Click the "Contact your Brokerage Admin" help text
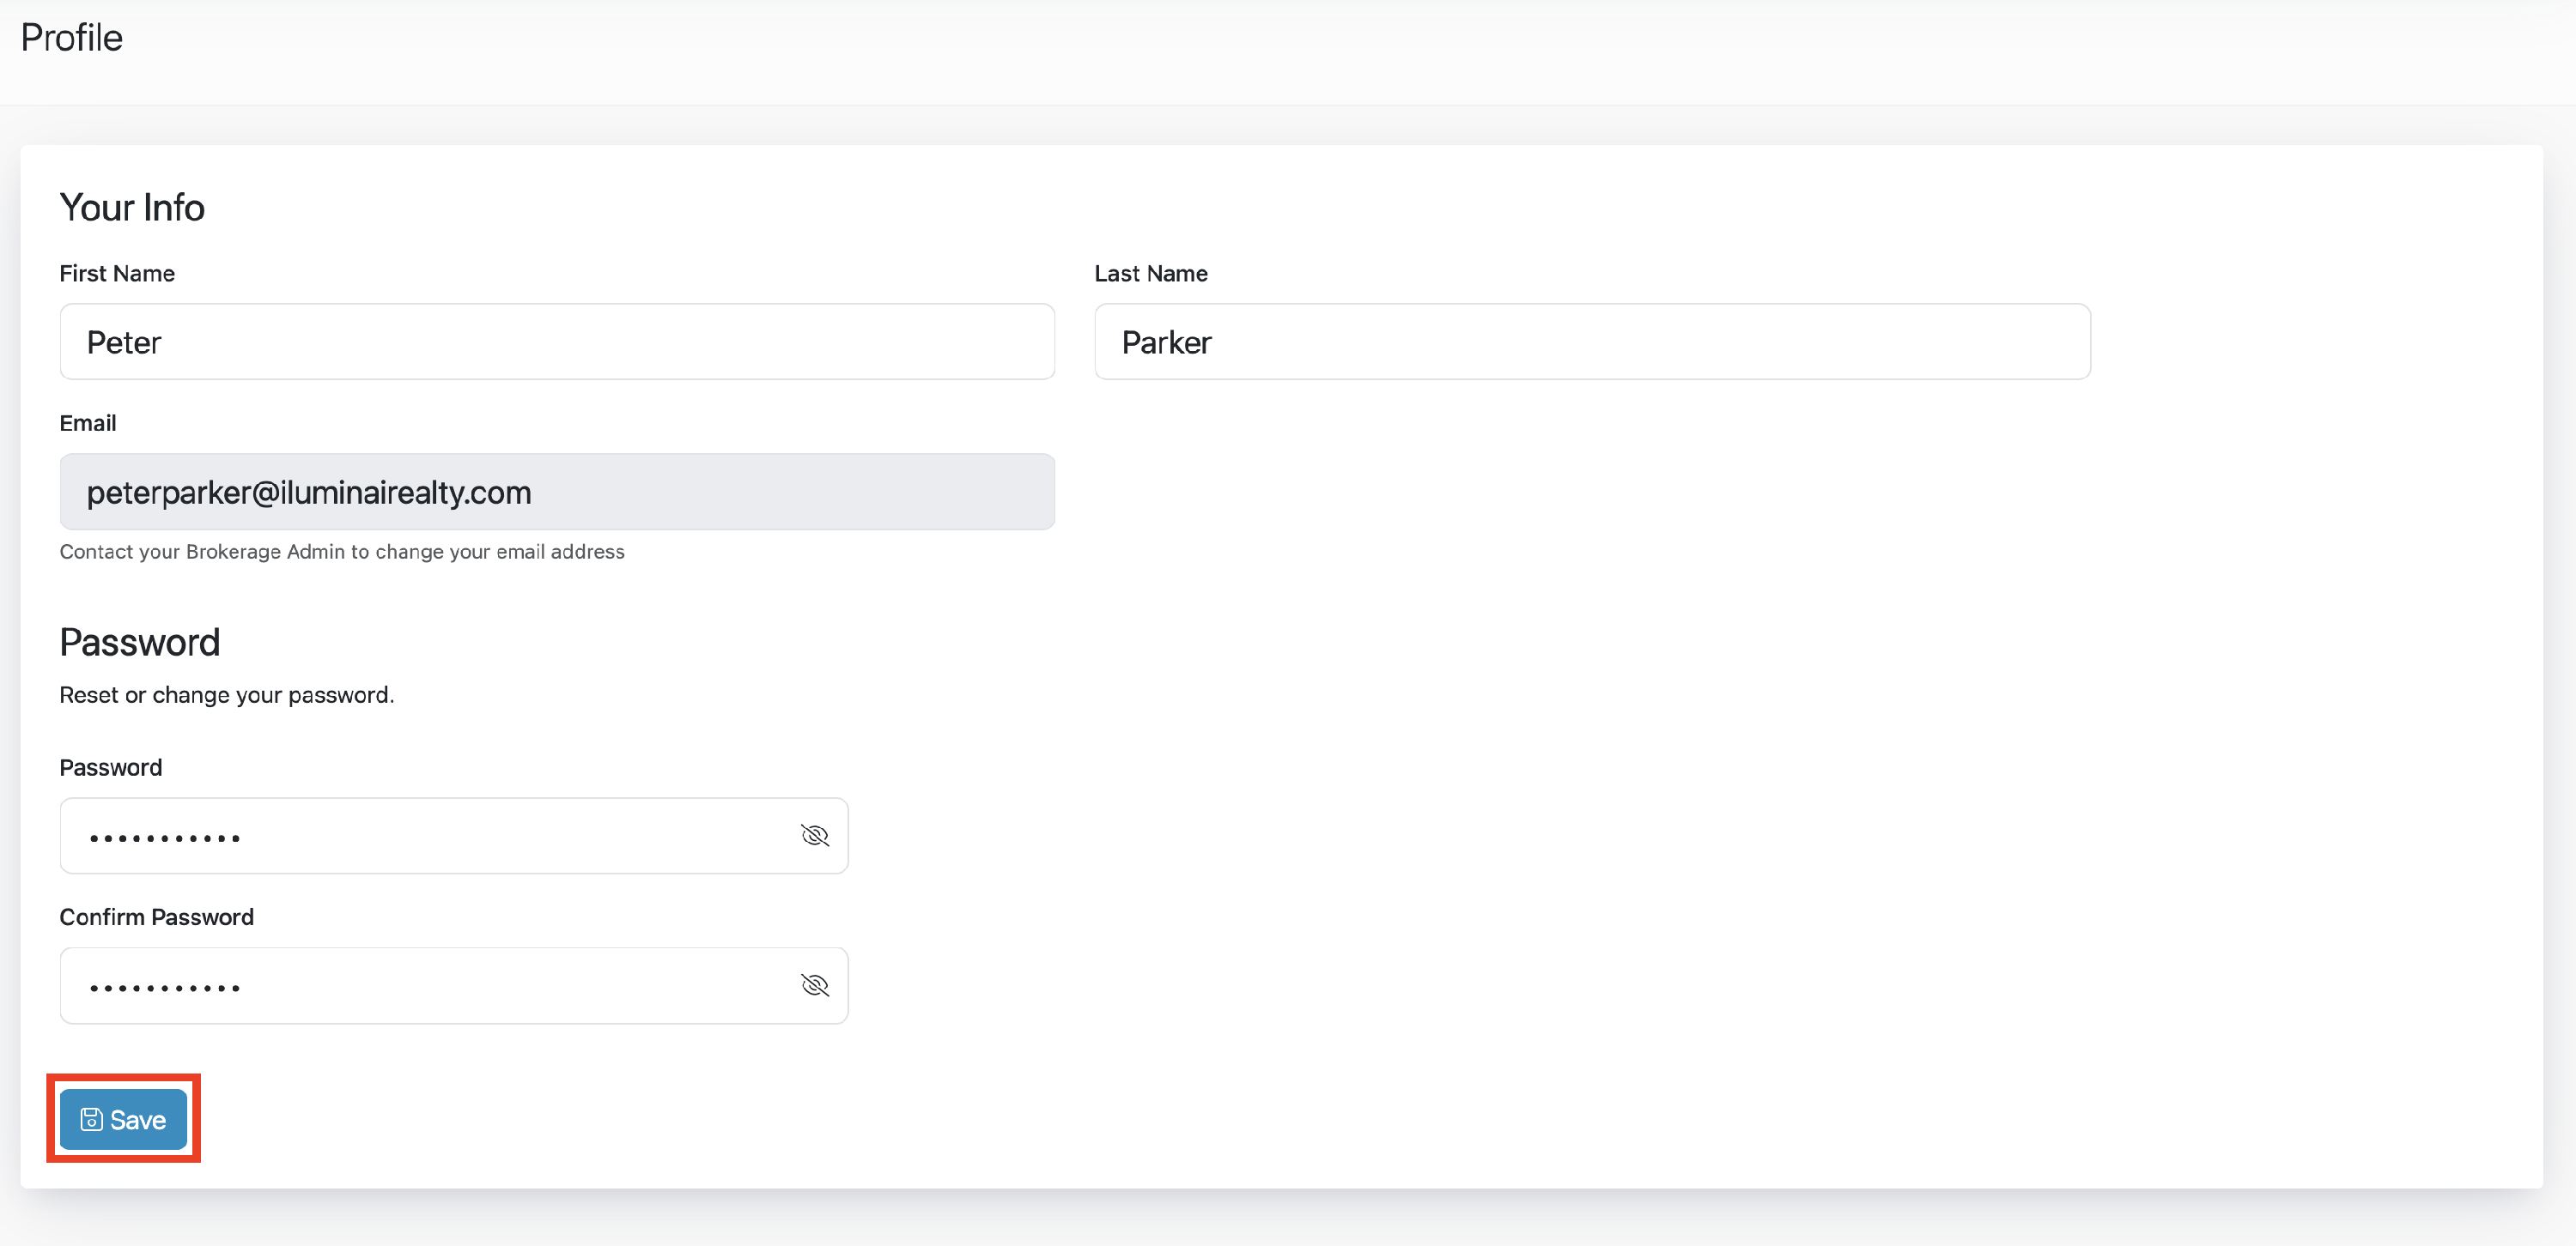The width and height of the screenshot is (2576, 1246). coord(342,552)
